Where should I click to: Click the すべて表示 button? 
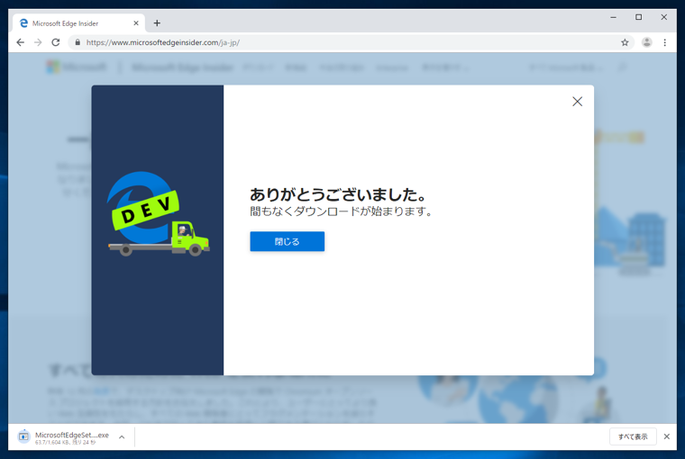tap(633, 436)
